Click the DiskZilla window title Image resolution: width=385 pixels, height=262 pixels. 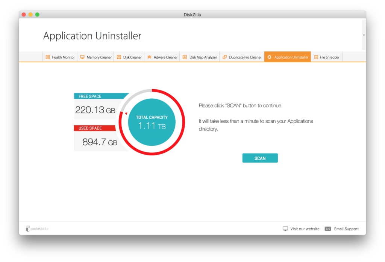click(x=192, y=15)
